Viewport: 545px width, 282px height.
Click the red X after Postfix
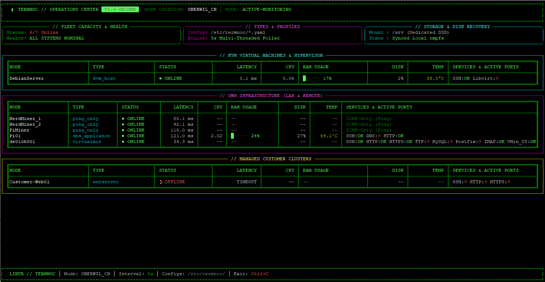[x=480, y=142]
